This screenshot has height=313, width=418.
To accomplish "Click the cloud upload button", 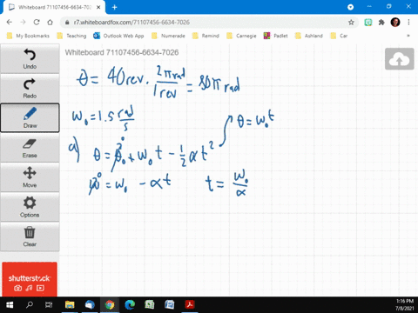I will pyautogui.click(x=400, y=59).
